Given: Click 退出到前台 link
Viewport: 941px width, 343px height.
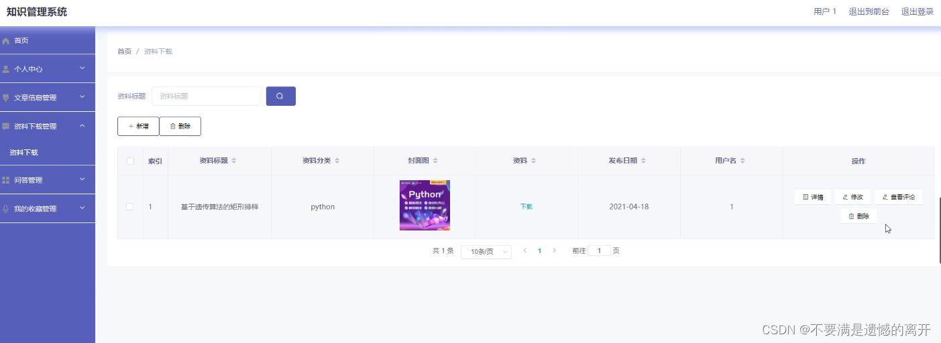Looking at the screenshot, I should 869,11.
